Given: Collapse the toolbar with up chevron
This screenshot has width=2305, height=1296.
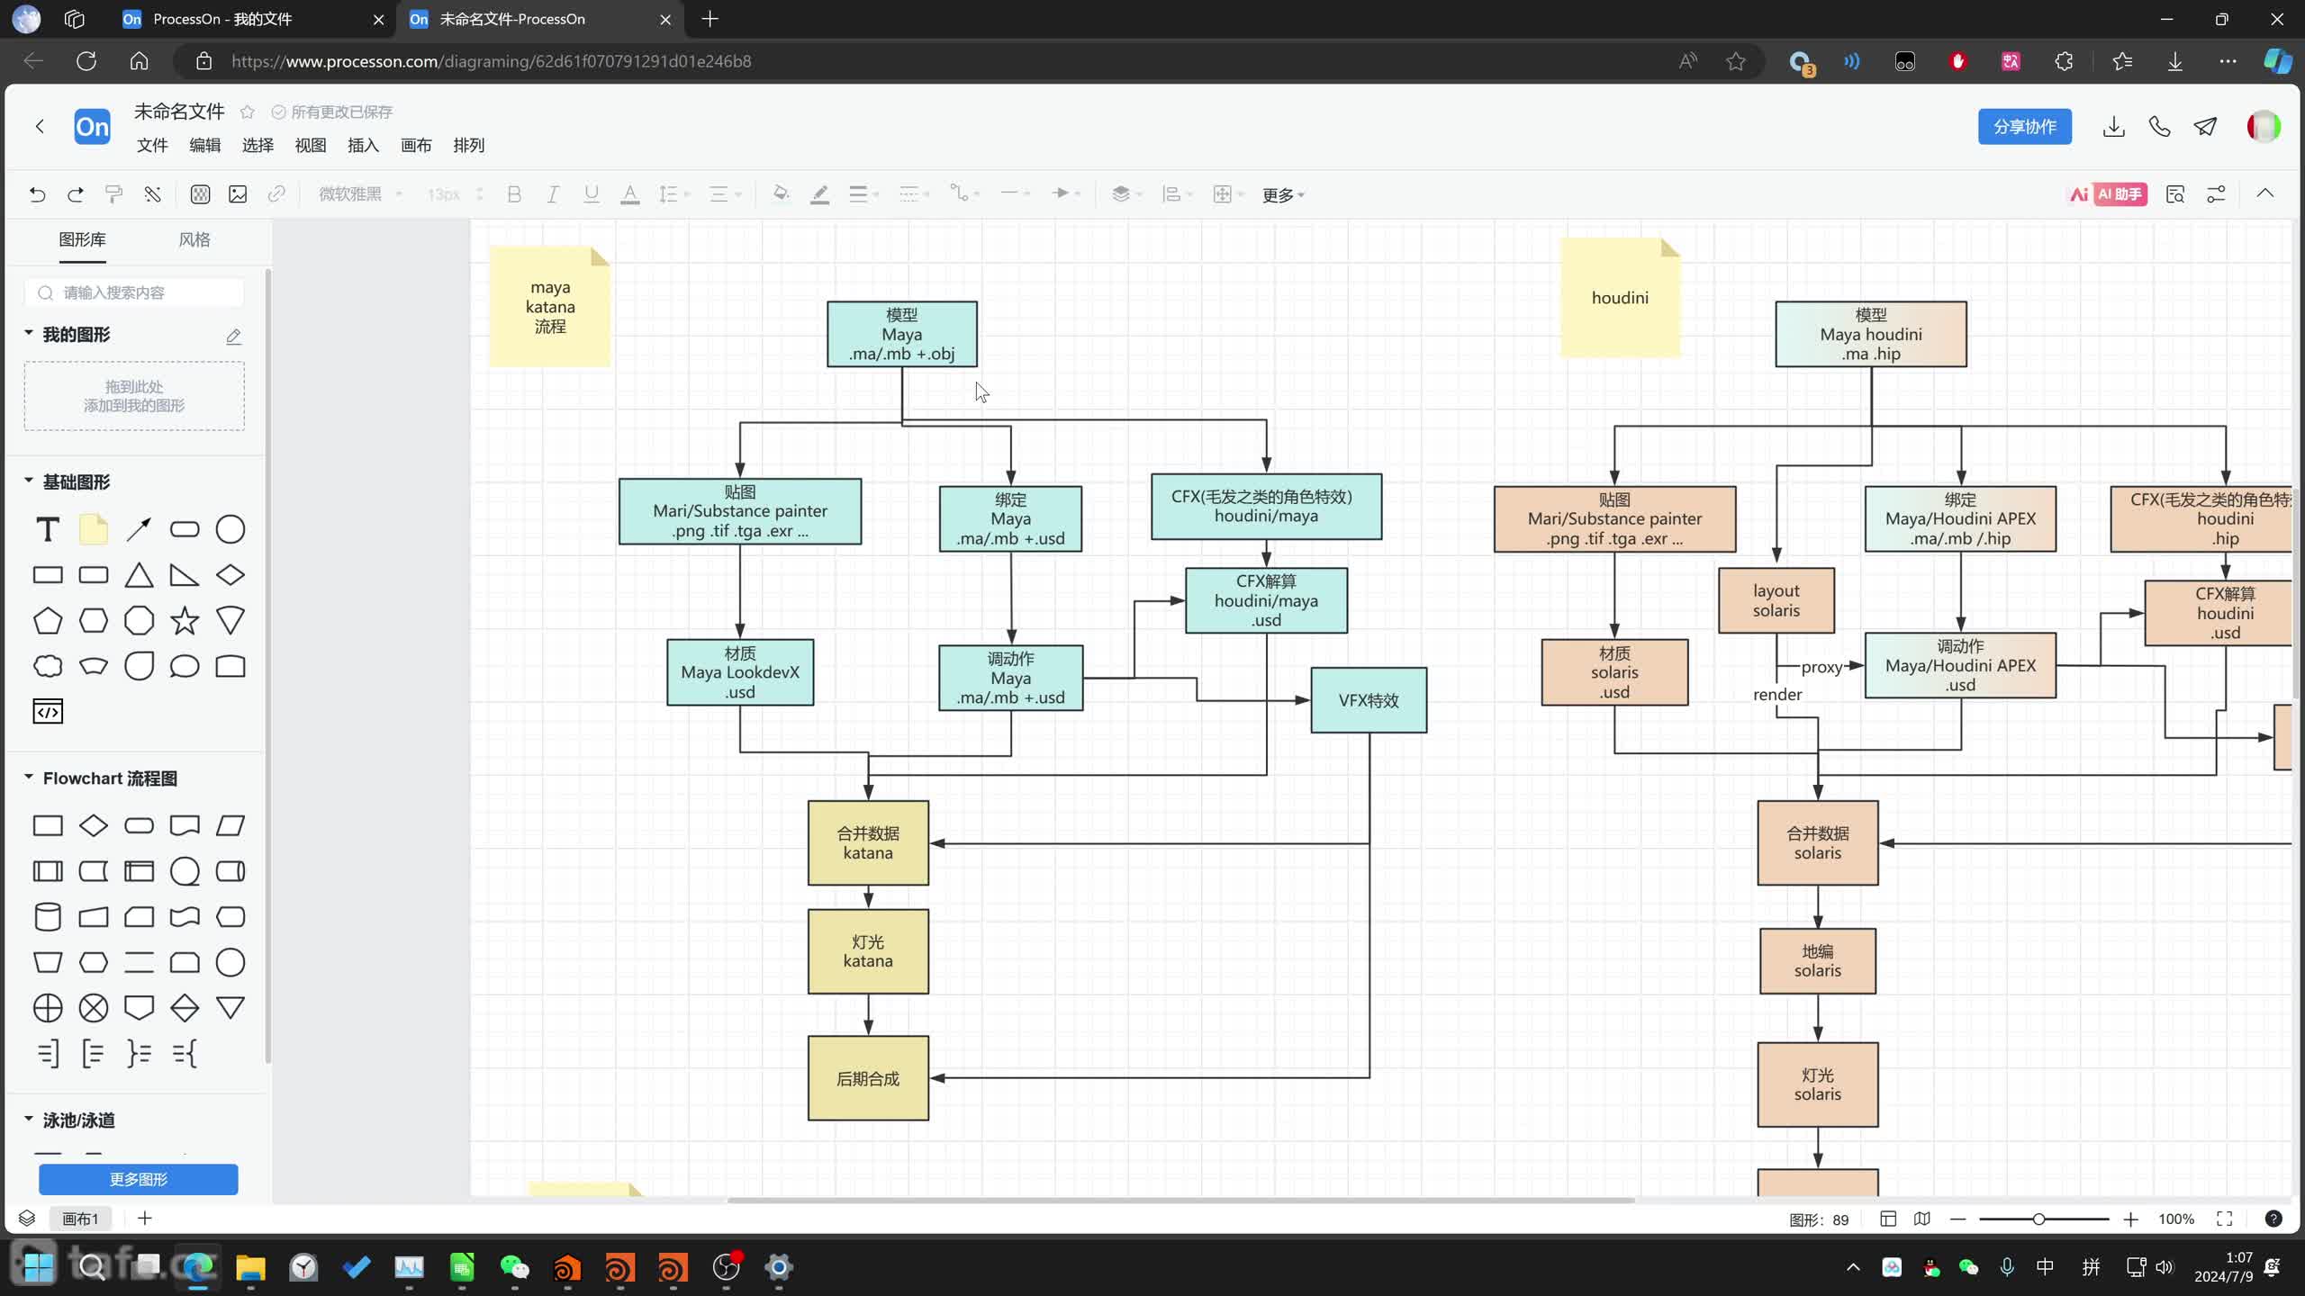Looking at the screenshot, I should (2264, 193).
